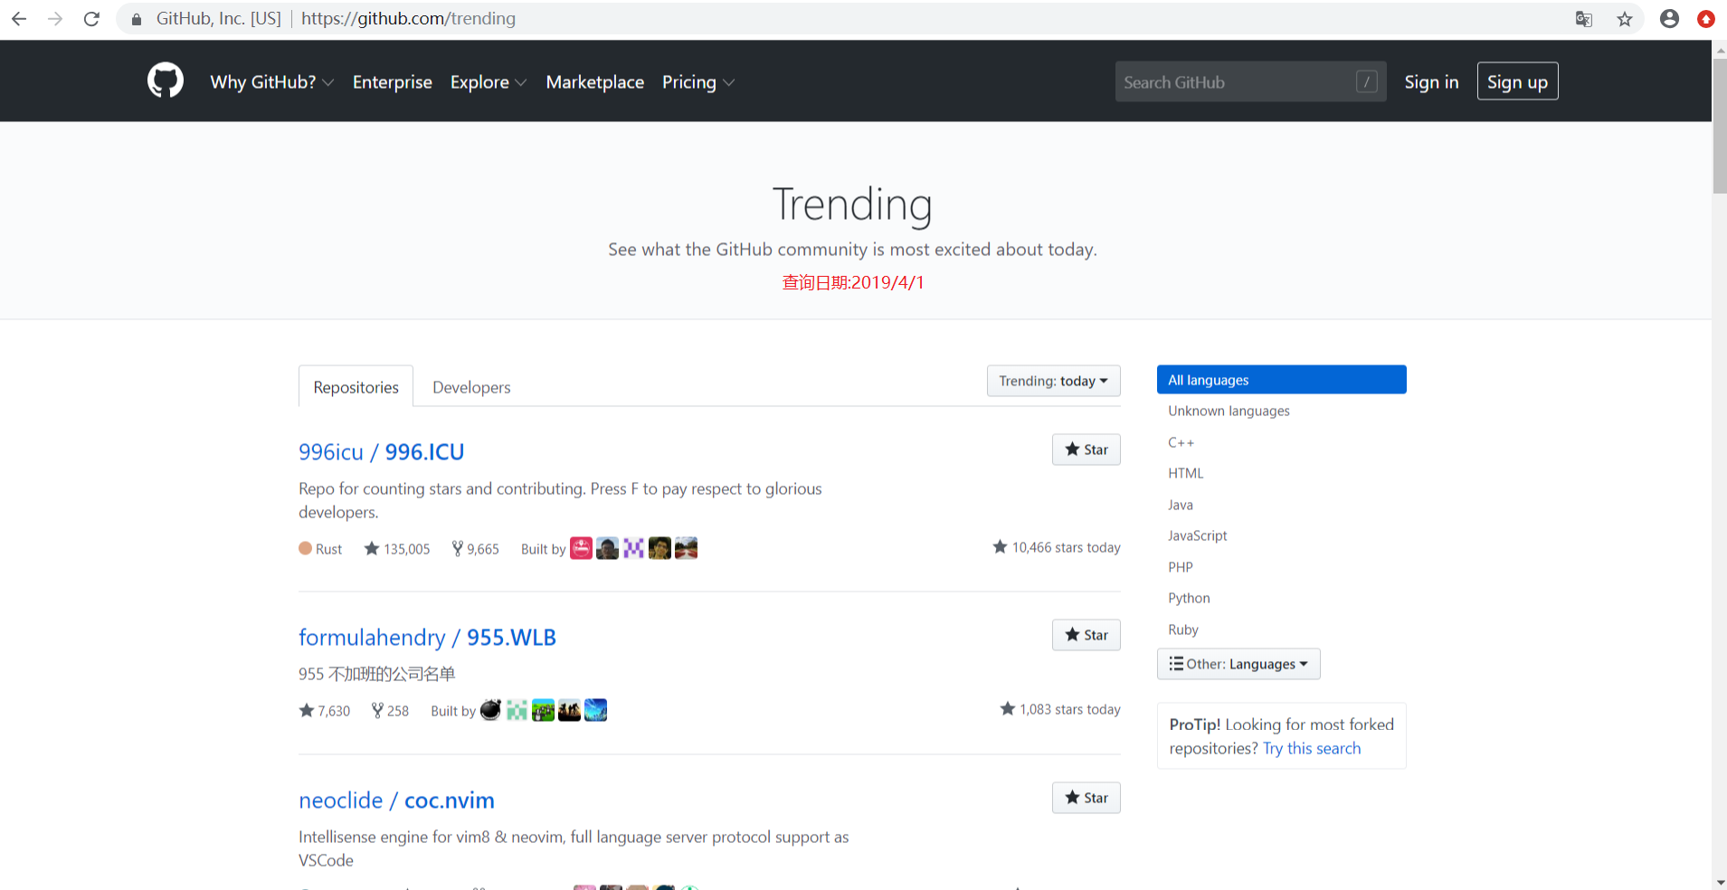This screenshot has height=890, width=1727.
Task: Filter trending by Ruby
Action: (x=1182, y=630)
